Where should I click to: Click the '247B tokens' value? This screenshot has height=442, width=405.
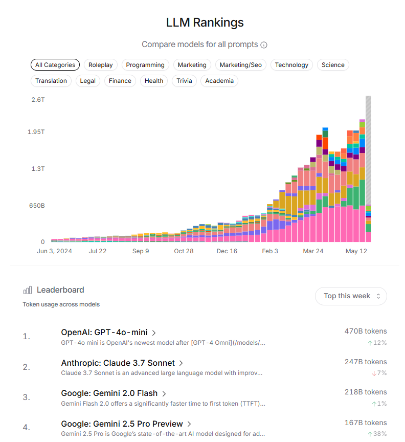tap(366, 362)
